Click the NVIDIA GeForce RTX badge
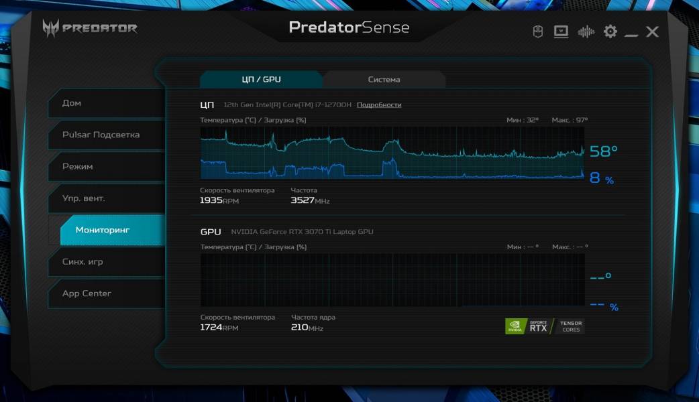Viewport: 699px width, 402px height. (x=529, y=326)
